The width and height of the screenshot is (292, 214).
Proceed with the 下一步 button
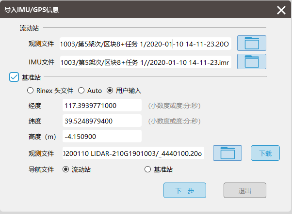click(x=185, y=190)
